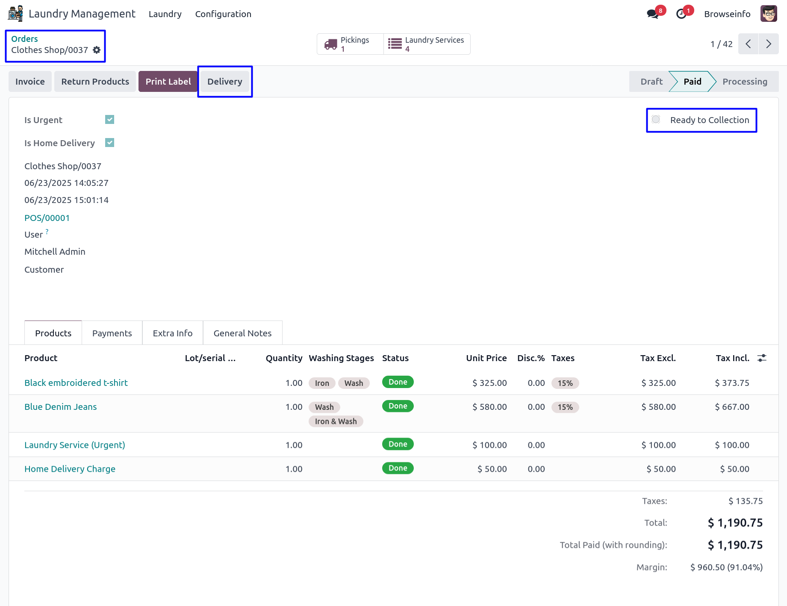Image resolution: width=787 pixels, height=606 pixels.
Task: Expand the Laundry menu
Action: tap(165, 14)
